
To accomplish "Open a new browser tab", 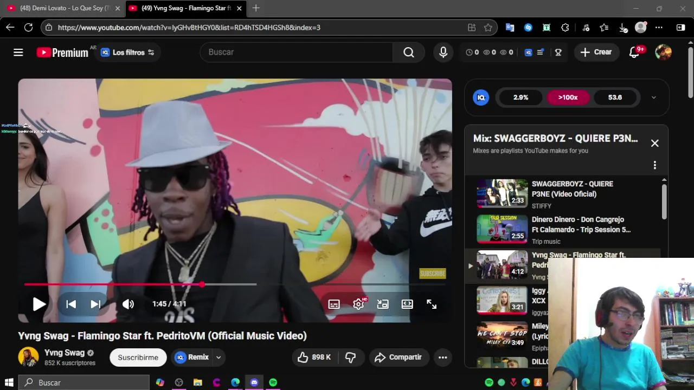I will (256, 8).
